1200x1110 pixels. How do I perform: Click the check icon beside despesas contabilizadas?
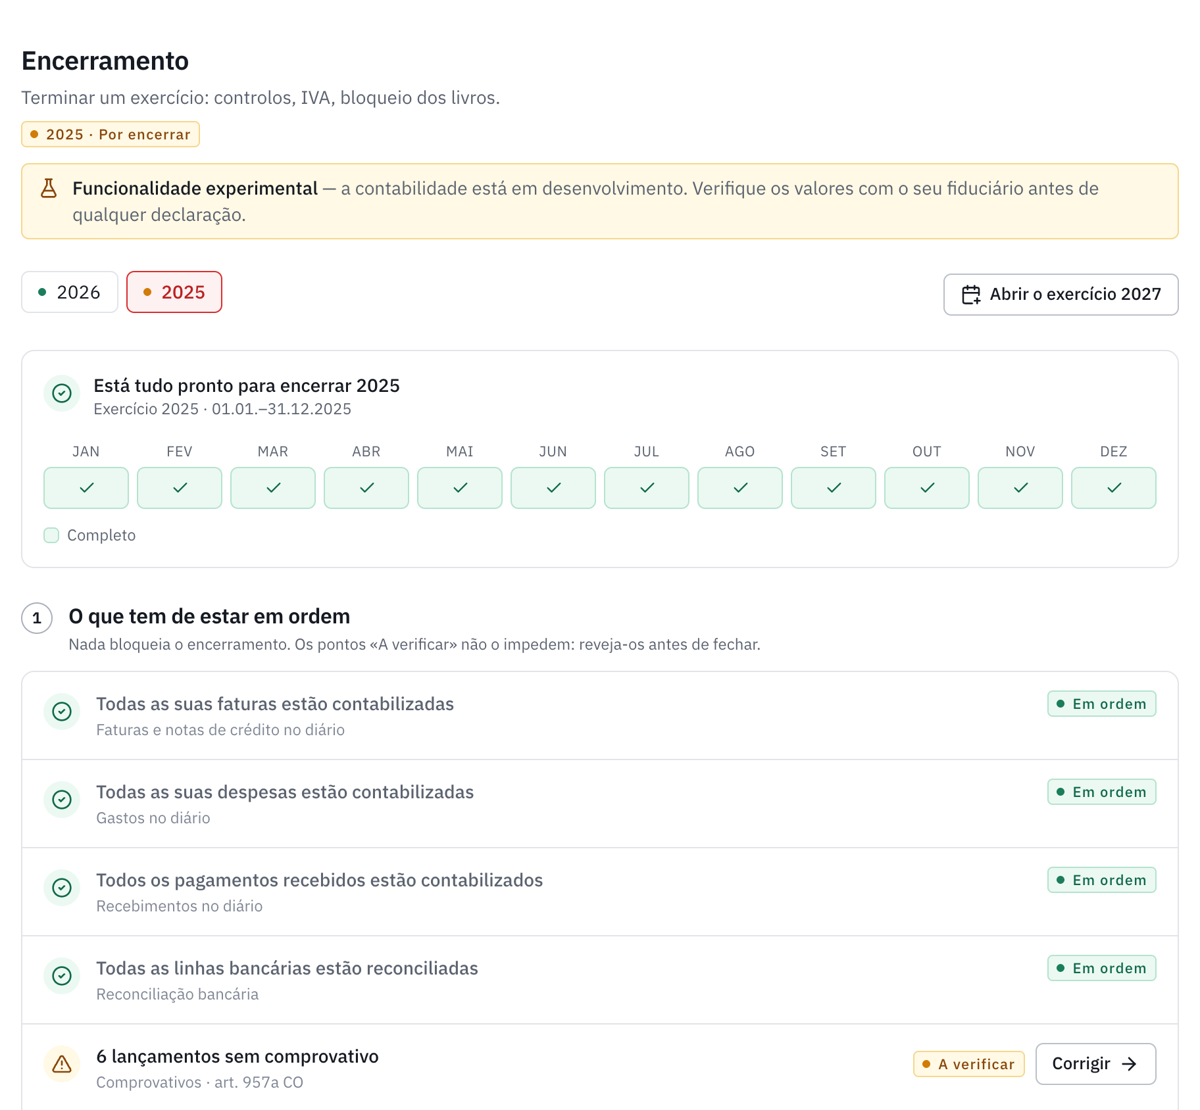point(62,800)
